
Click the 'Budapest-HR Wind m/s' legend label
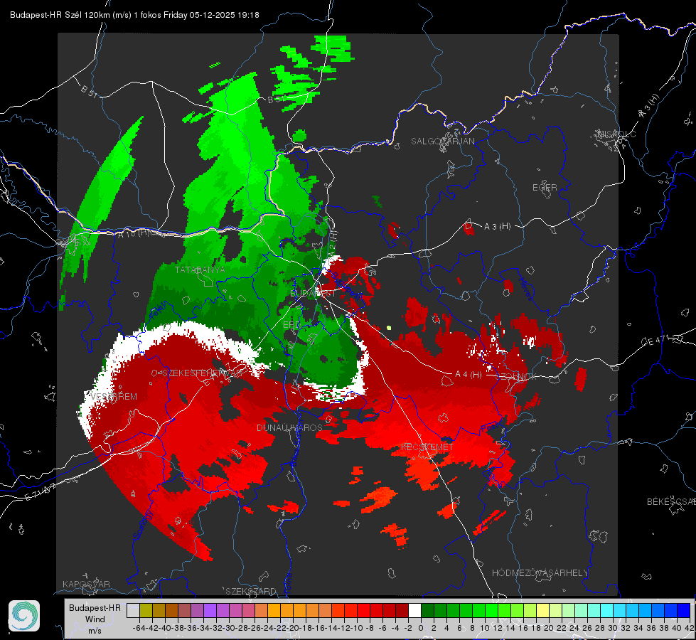tap(95, 619)
